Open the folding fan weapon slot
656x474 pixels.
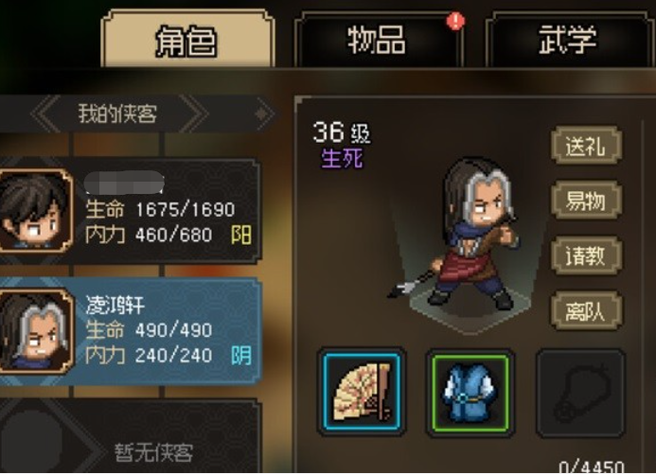point(362,392)
